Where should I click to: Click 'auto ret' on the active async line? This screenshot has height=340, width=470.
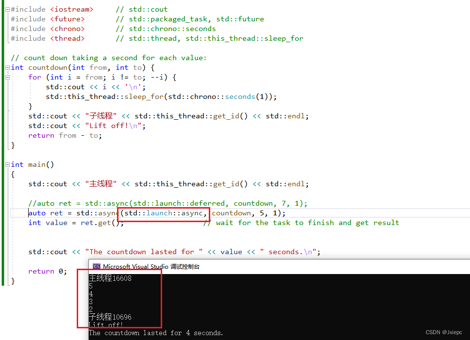click(x=46, y=213)
